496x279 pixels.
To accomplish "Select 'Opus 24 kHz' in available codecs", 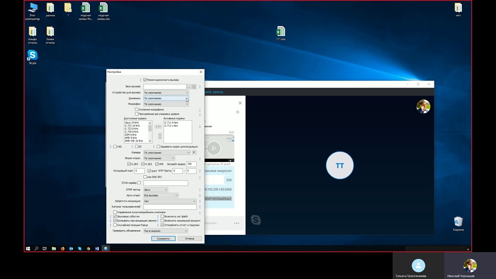I will click(132, 123).
